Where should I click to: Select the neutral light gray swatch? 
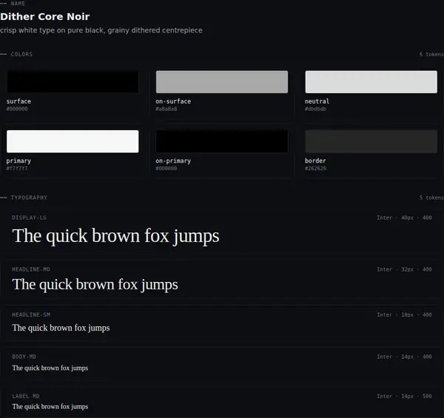(371, 82)
